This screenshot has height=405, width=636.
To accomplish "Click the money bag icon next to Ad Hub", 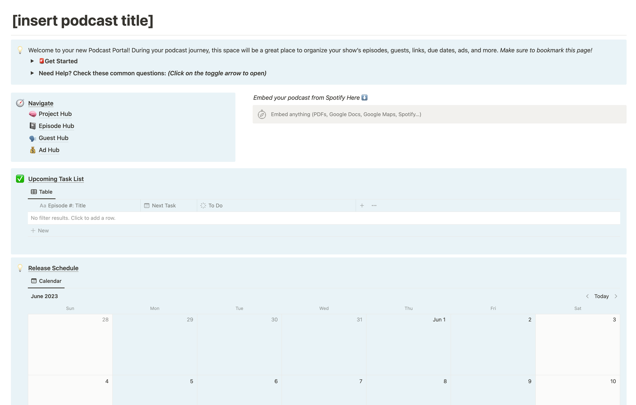I will [33, 150].
